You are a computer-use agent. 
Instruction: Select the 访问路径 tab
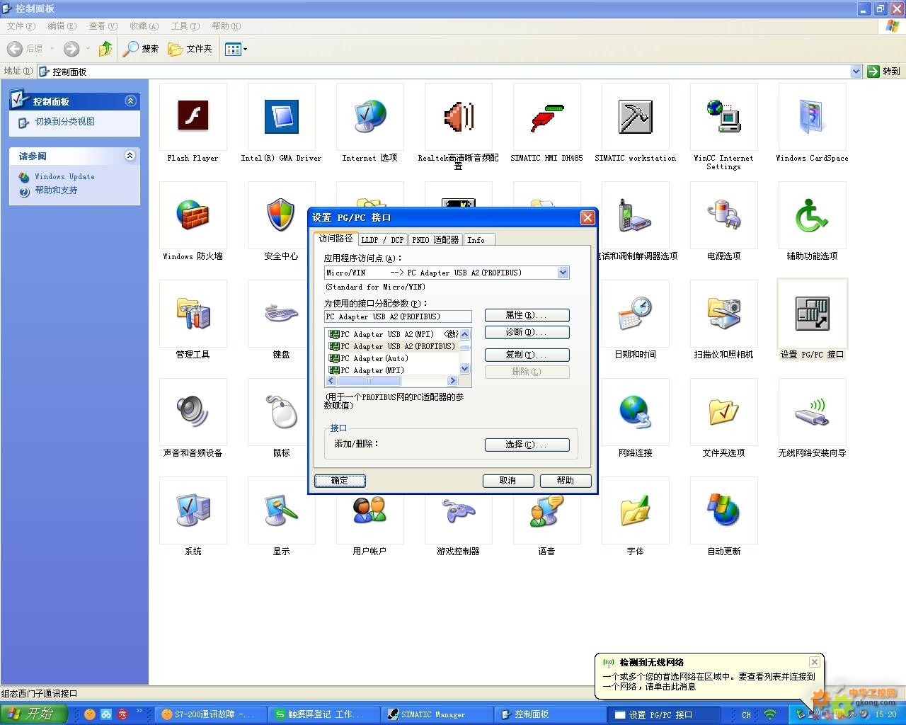[x=336, y=239]
